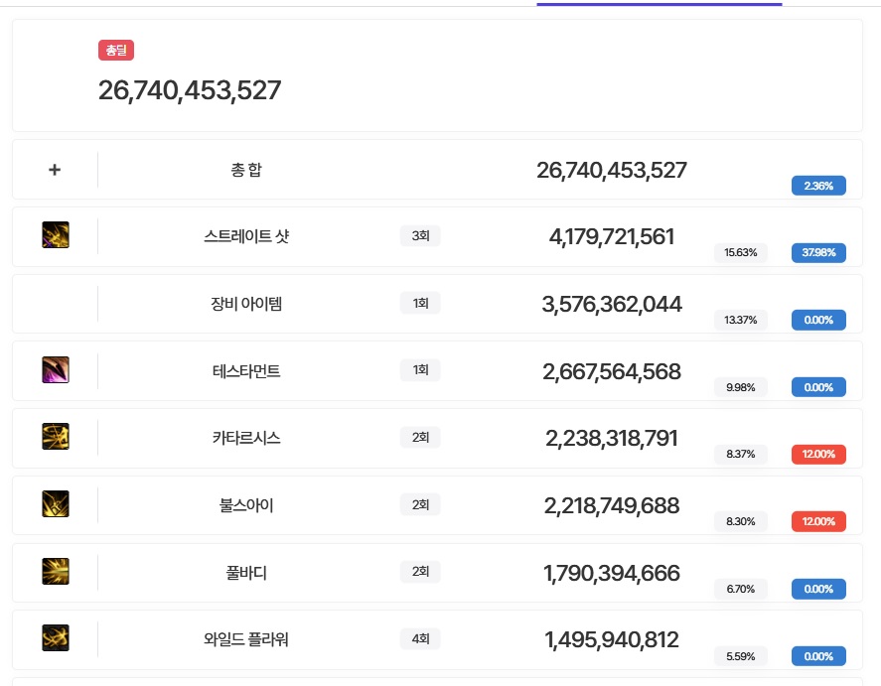881x686 pixels.
Task: Click the red 12.00% badge for 카타르시스
Action: click(818, 454)
